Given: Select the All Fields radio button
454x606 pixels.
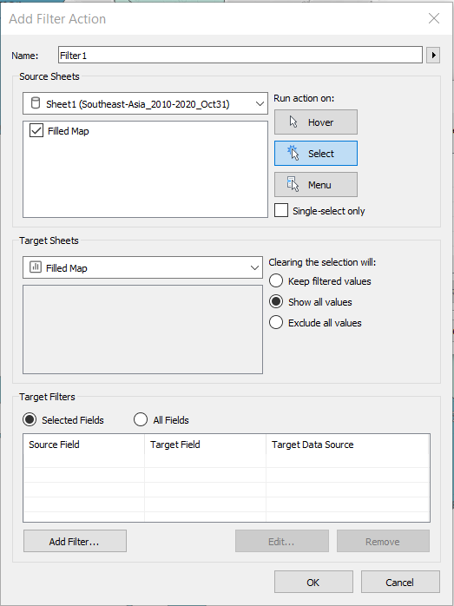Looking at the screenshot, I should click(x=141, y=419).
